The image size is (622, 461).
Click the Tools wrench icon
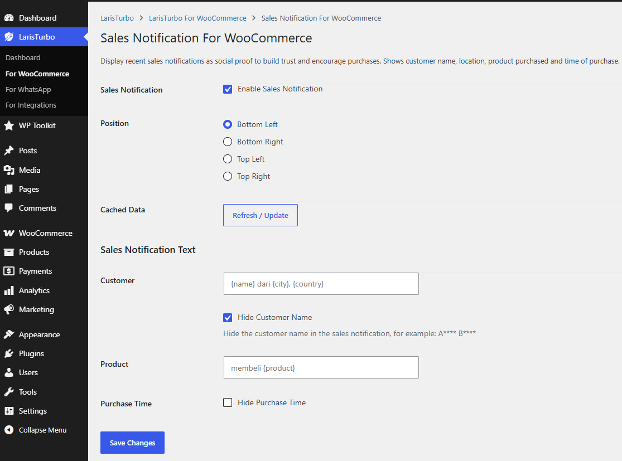point(9,392)
